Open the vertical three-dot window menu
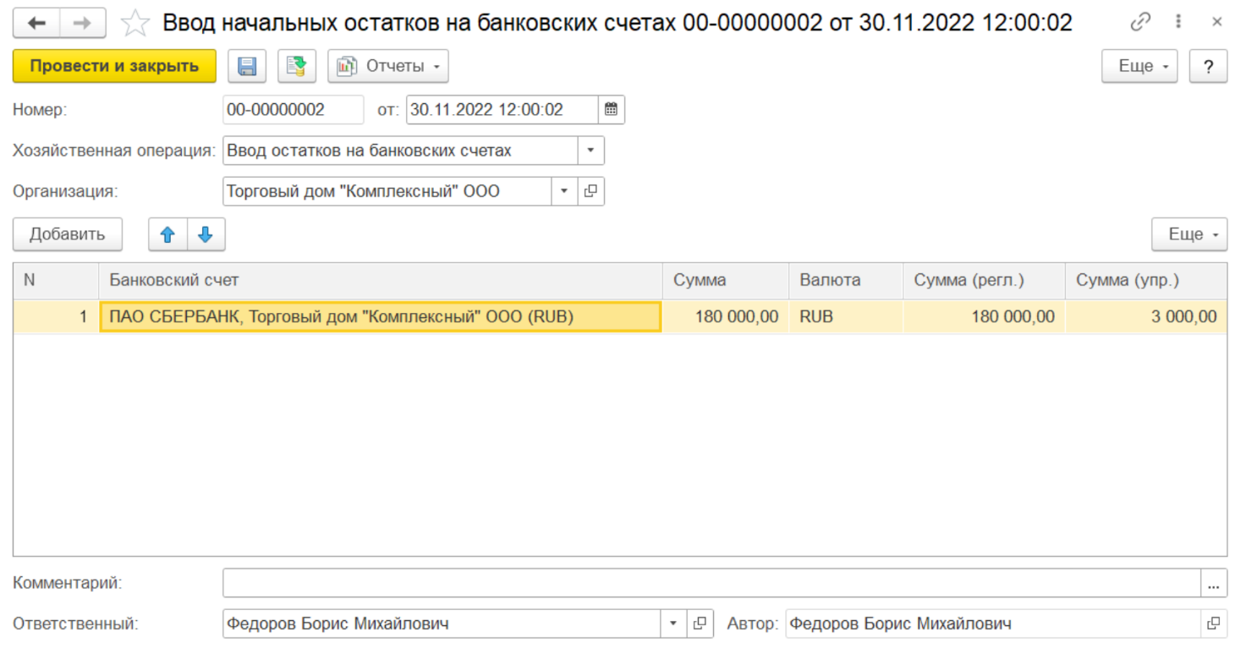The height and width of the screenshot is (649, 1246). [x=1178, y=22]
